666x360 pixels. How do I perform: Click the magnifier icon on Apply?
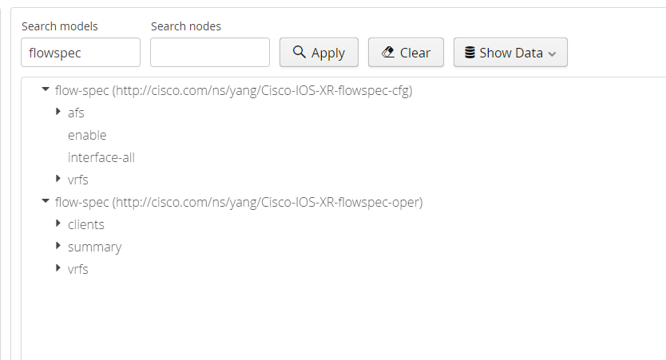click(x=299, y=53)
